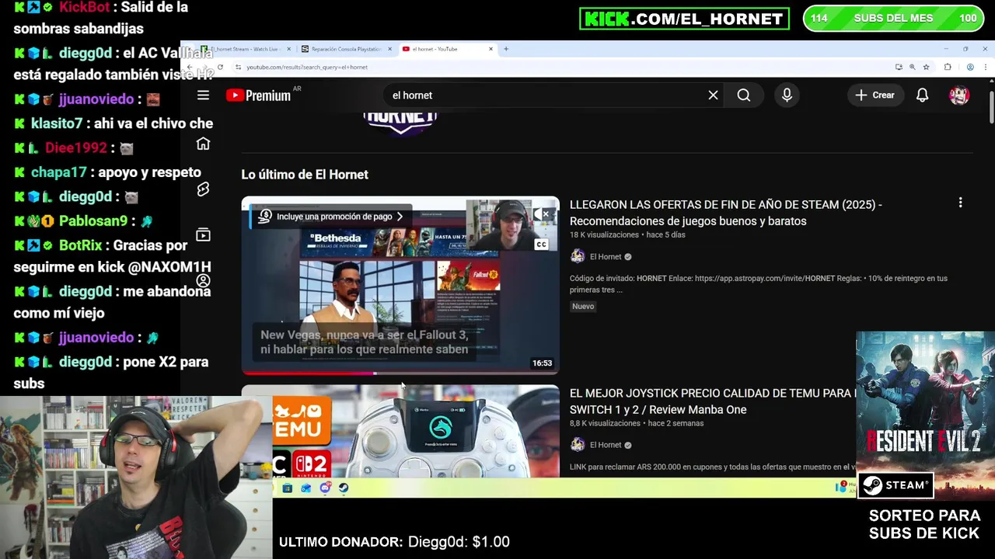The width and height of the screenshot is (995, 559).
Task: Open browser three-dot menu
Action: 986,67
